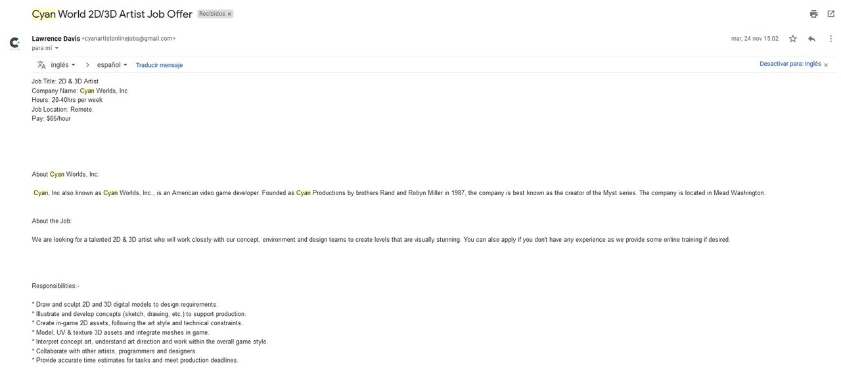
Task: Click the Traducir mensaje link
Action: (x=159, y=65)
